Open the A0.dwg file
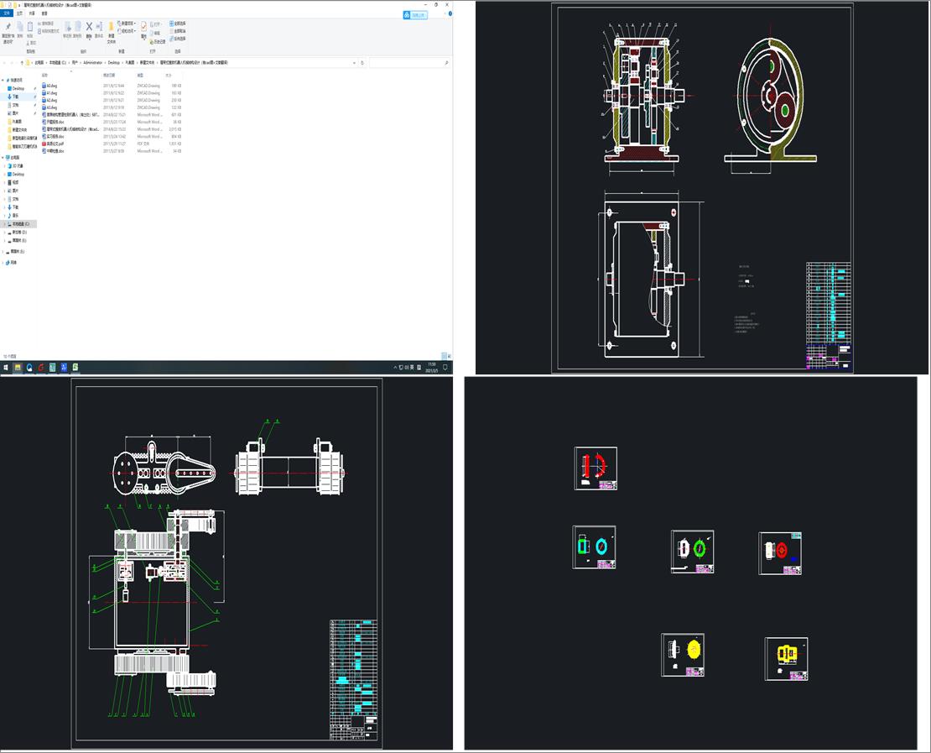Screen dimensions: 931x753 [x=52, y=86]
